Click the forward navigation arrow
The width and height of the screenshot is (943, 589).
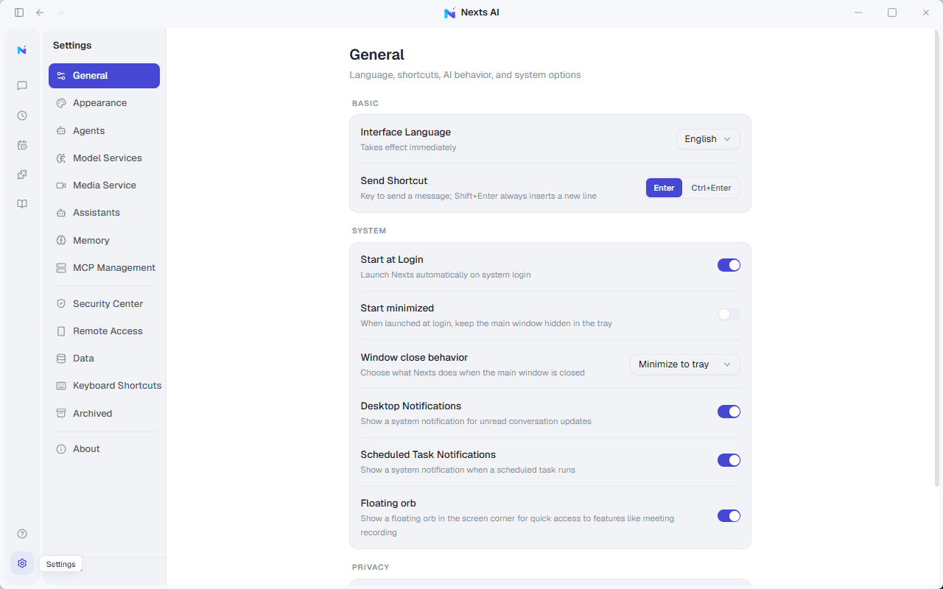click(x=60, y=13)
